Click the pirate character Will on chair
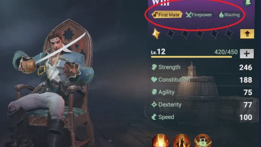 [x=52, y=83]
